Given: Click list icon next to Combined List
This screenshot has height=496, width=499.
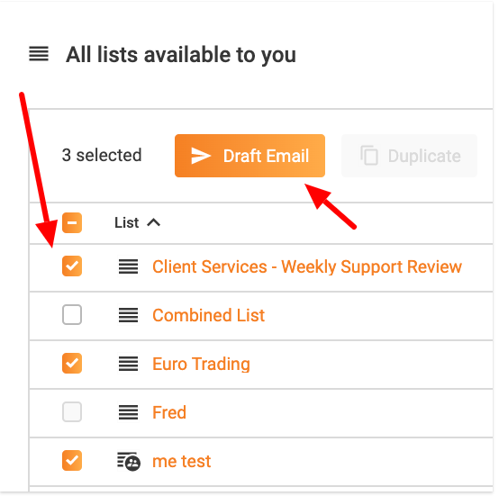Looking at the screenshot, I should click(128, 315).
